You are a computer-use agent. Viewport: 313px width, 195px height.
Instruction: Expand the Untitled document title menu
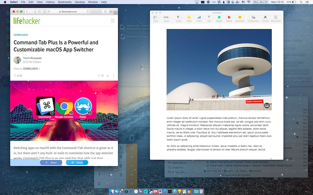(x=218, y=12)
